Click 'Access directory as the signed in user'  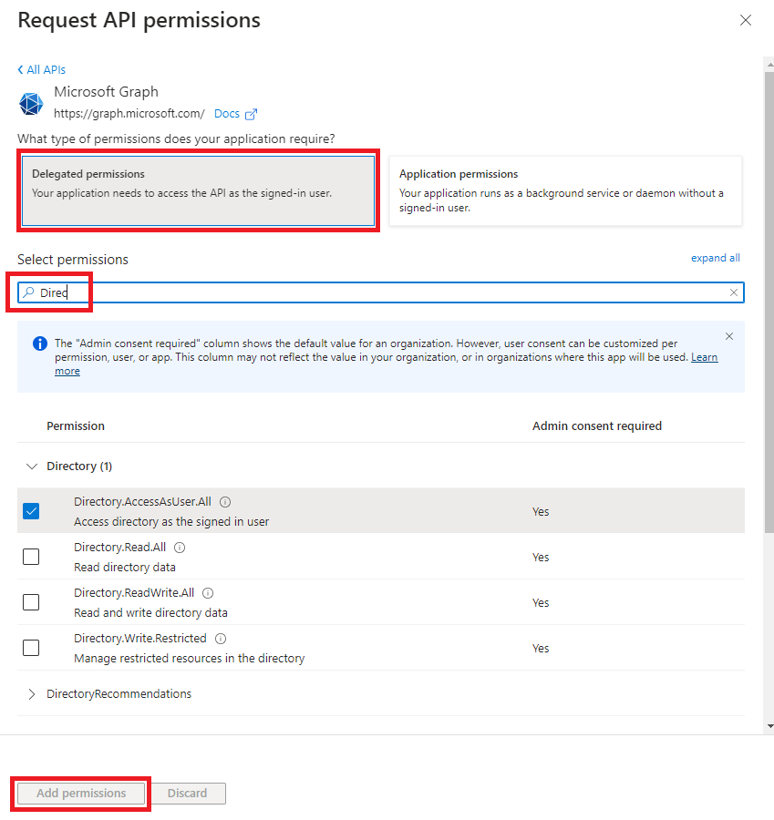171,522
